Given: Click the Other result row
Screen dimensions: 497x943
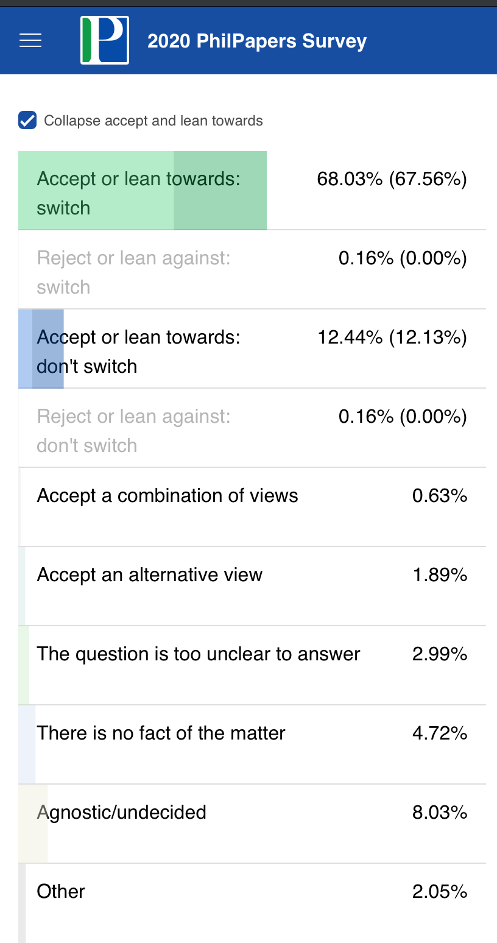Looking at the screenshot, I should (x=252, y=903).
